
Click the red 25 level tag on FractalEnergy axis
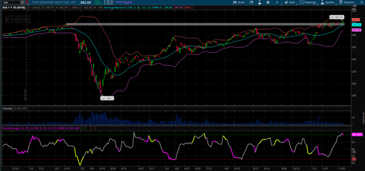point(354,159)
